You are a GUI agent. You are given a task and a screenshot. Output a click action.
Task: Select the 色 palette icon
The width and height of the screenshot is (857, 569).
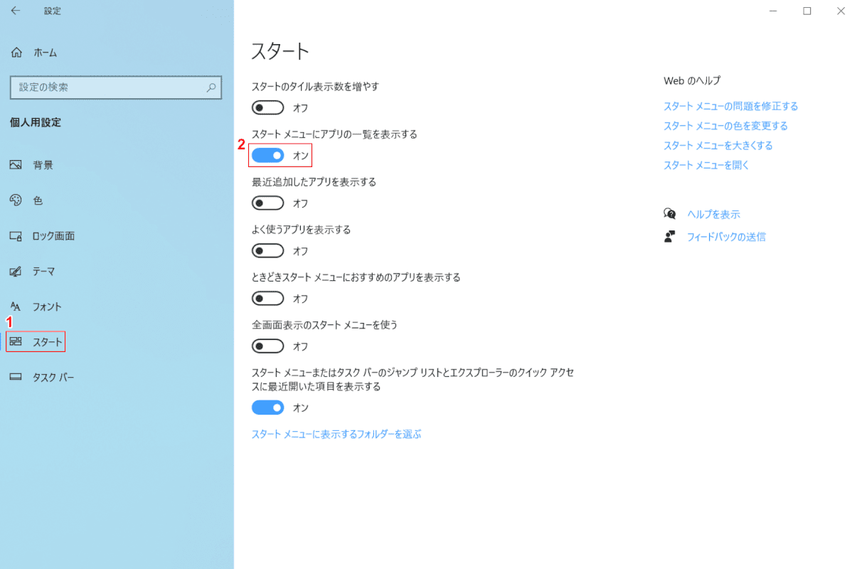[x=16, y=201]
